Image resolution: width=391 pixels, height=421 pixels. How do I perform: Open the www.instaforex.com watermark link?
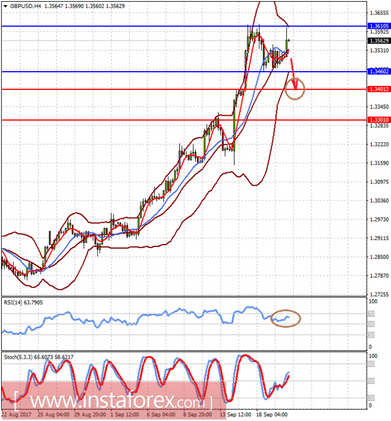click(113, 401)
